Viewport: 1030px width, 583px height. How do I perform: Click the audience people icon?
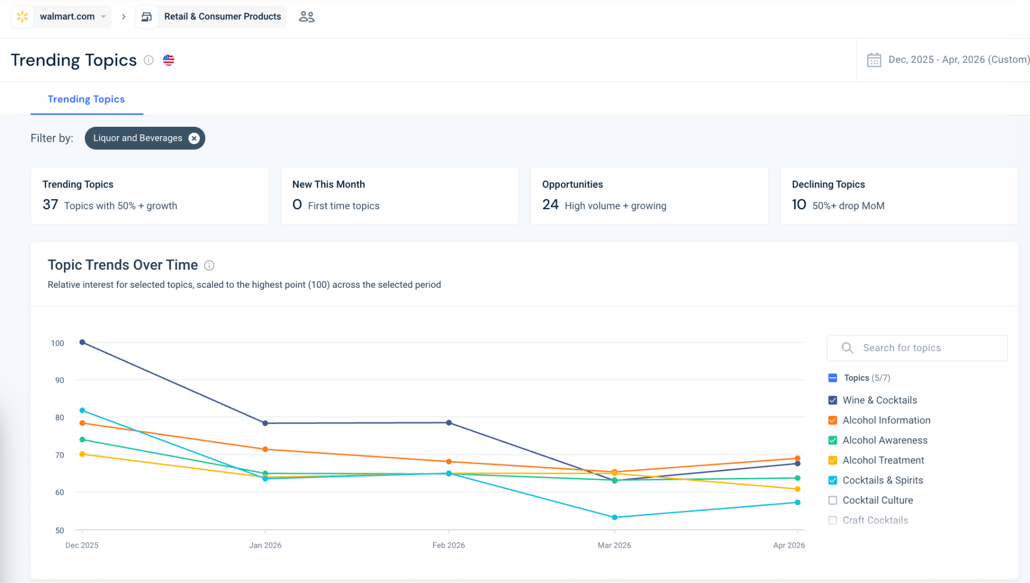coord(307,17)
